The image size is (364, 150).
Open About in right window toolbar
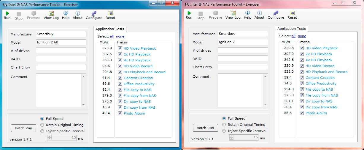[x=260, y=13]
